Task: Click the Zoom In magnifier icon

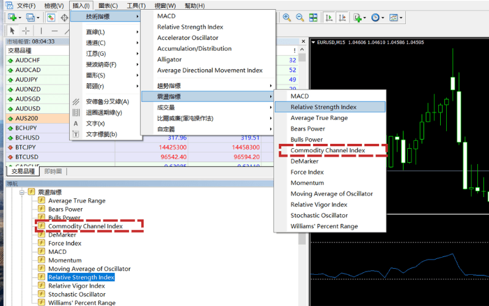Action: [287, 18]
